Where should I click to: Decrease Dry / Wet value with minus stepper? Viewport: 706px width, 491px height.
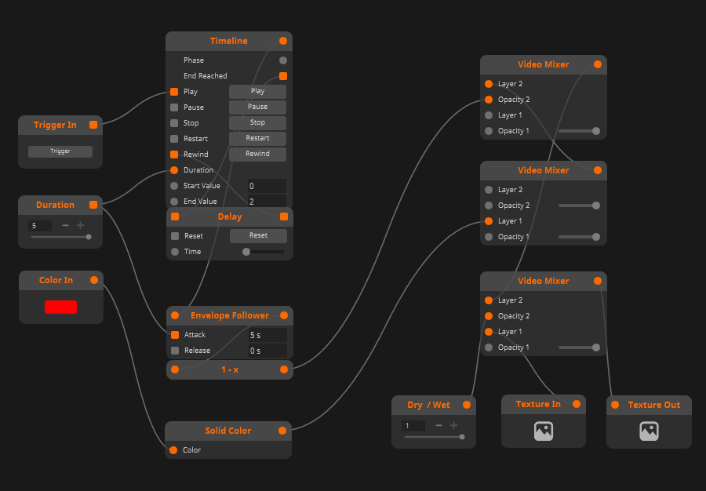point(439,426)
